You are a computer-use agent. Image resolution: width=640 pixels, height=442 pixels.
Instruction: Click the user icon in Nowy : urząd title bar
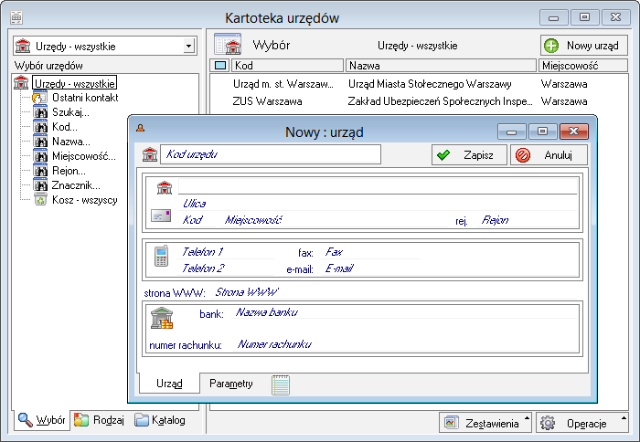click(x=141, y=128)
